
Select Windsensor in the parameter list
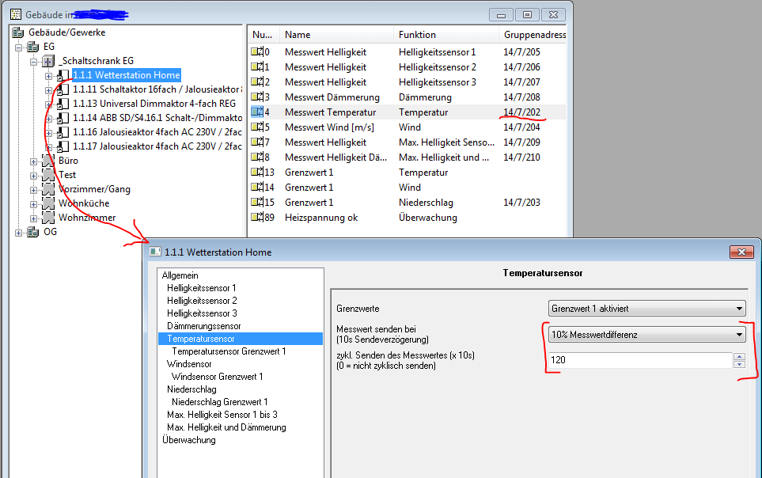click(189, 364)
